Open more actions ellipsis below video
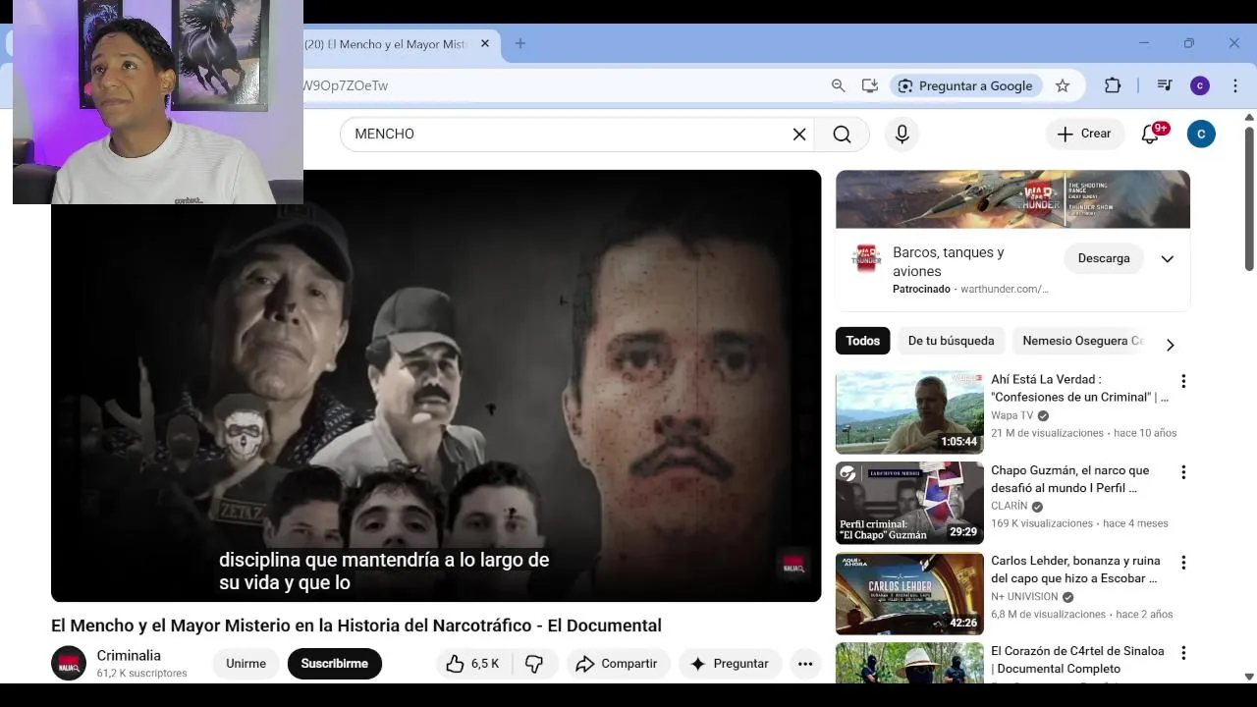This screenshot has height=707, width=1257. pyautogui.click(x=805, y=664)
